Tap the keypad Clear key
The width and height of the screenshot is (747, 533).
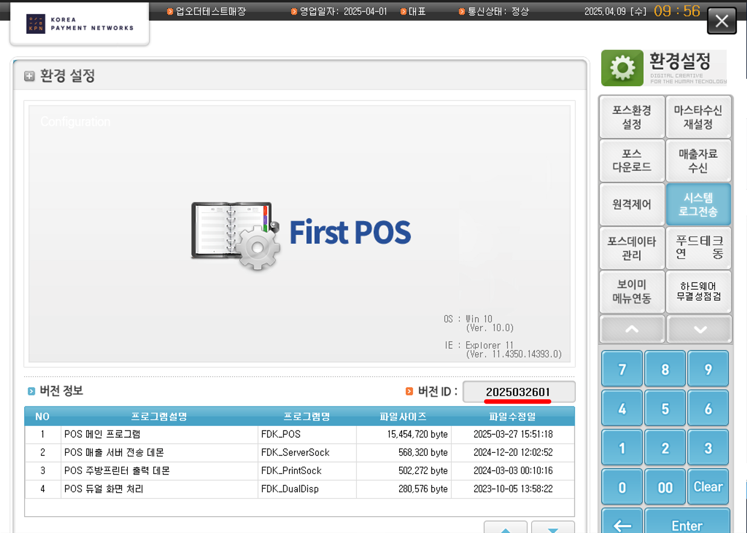[x=708, y=487]
